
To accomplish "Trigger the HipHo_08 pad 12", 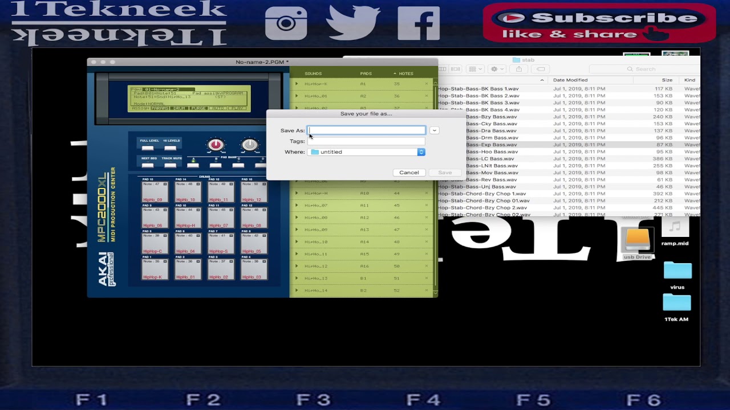I will 253,218.
